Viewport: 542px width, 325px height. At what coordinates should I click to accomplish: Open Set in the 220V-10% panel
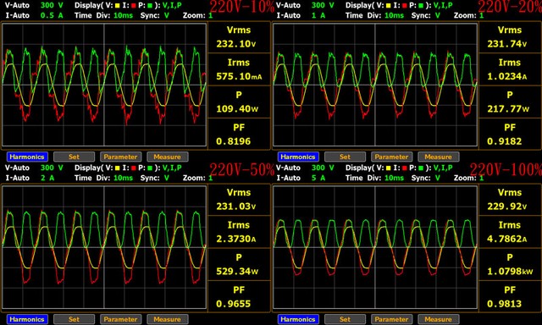pyautogui.click(x=74, y=157)
